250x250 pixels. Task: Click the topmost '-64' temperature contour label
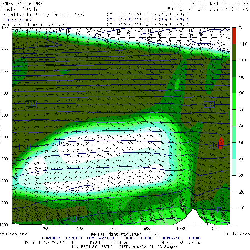click(196, 34)
